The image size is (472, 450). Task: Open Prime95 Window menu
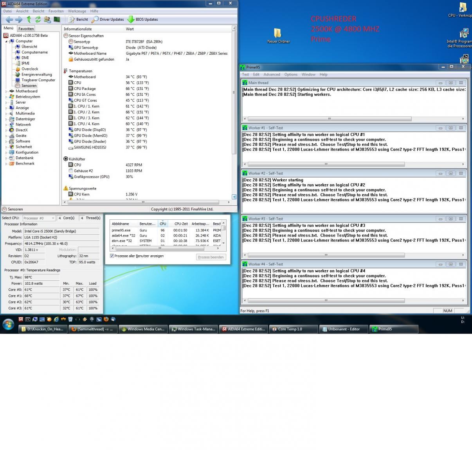click(308, 74)
